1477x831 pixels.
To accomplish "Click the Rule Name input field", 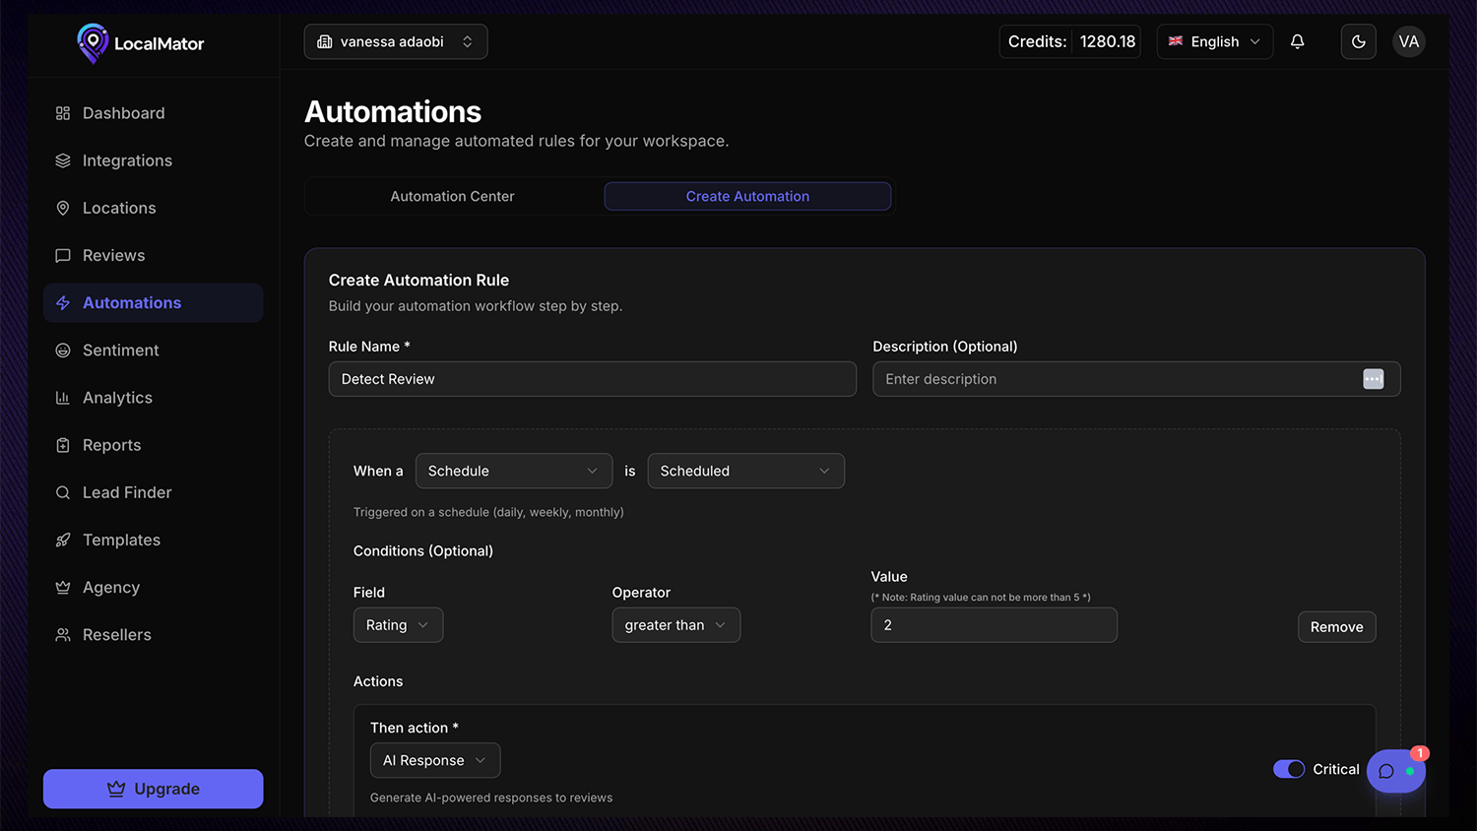I will (x=592, y=379).
